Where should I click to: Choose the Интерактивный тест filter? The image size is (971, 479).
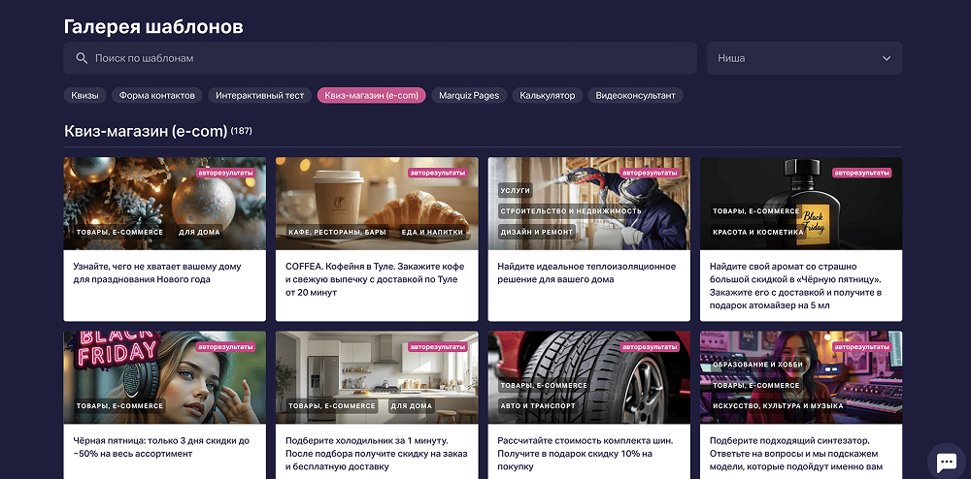coord(260,95)
